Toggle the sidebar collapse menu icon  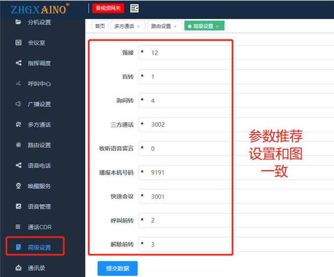tap(134, 8)
